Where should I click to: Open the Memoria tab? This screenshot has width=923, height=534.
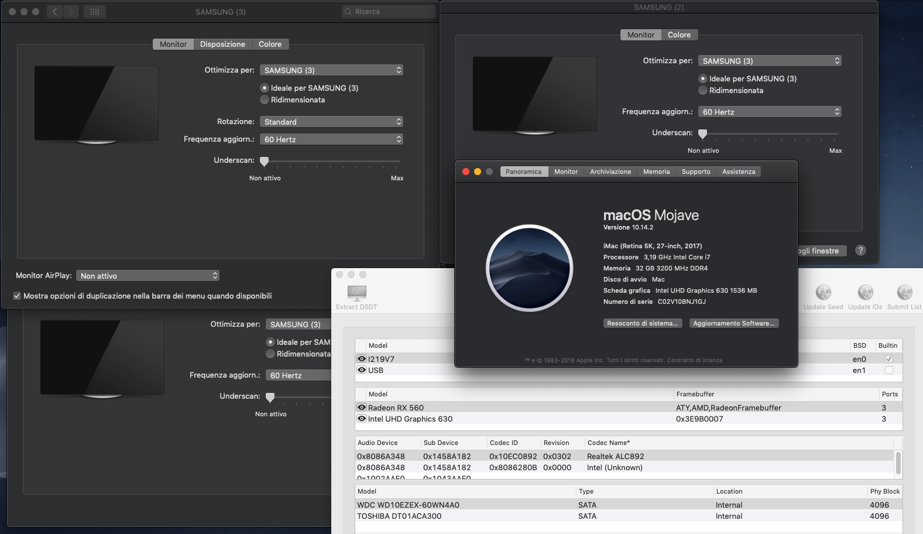656,172
